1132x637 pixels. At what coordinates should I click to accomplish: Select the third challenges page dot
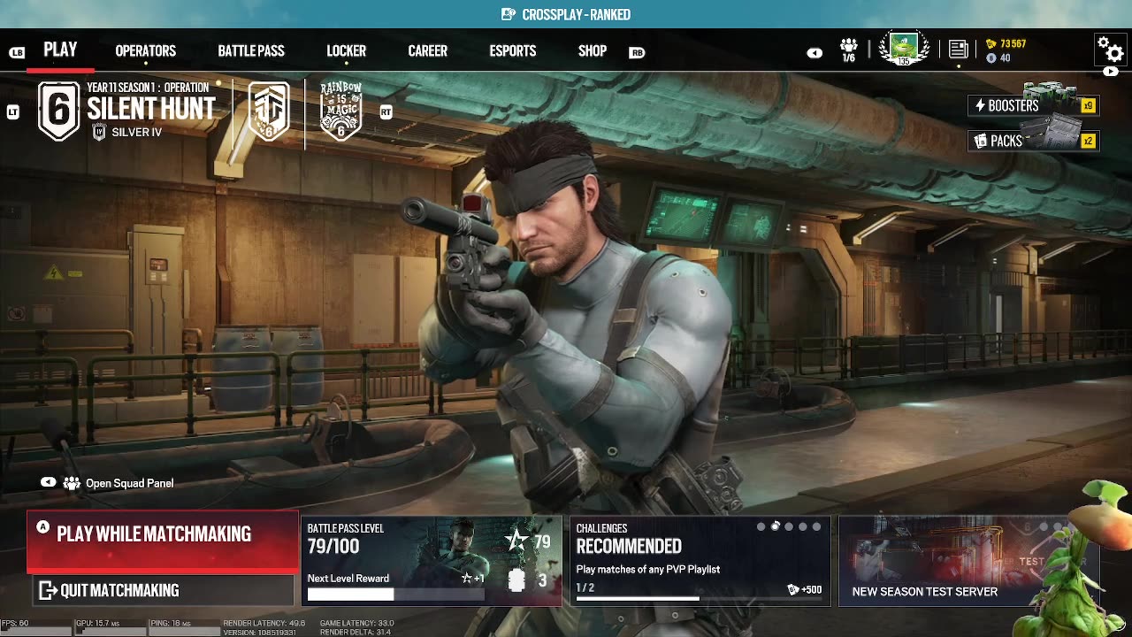(x=789, y=526)
